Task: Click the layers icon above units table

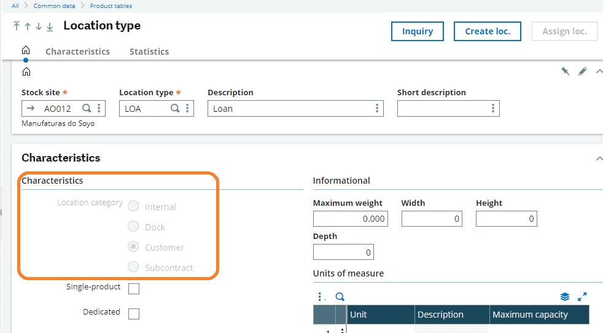Action: pos(565,297)
